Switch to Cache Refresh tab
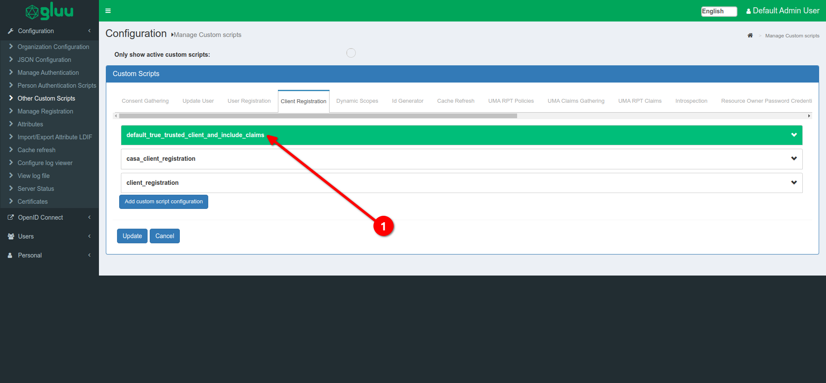Screen dimensions: 826x383 [x=456, y=101]
